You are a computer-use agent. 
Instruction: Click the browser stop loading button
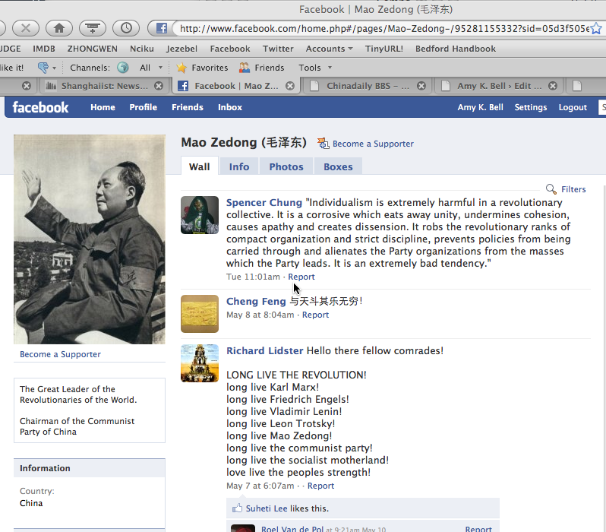26,28
